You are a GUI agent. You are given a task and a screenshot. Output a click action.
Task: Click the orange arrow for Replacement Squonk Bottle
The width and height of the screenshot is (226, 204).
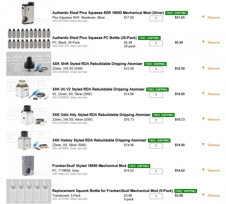click(x=203, y=195)
